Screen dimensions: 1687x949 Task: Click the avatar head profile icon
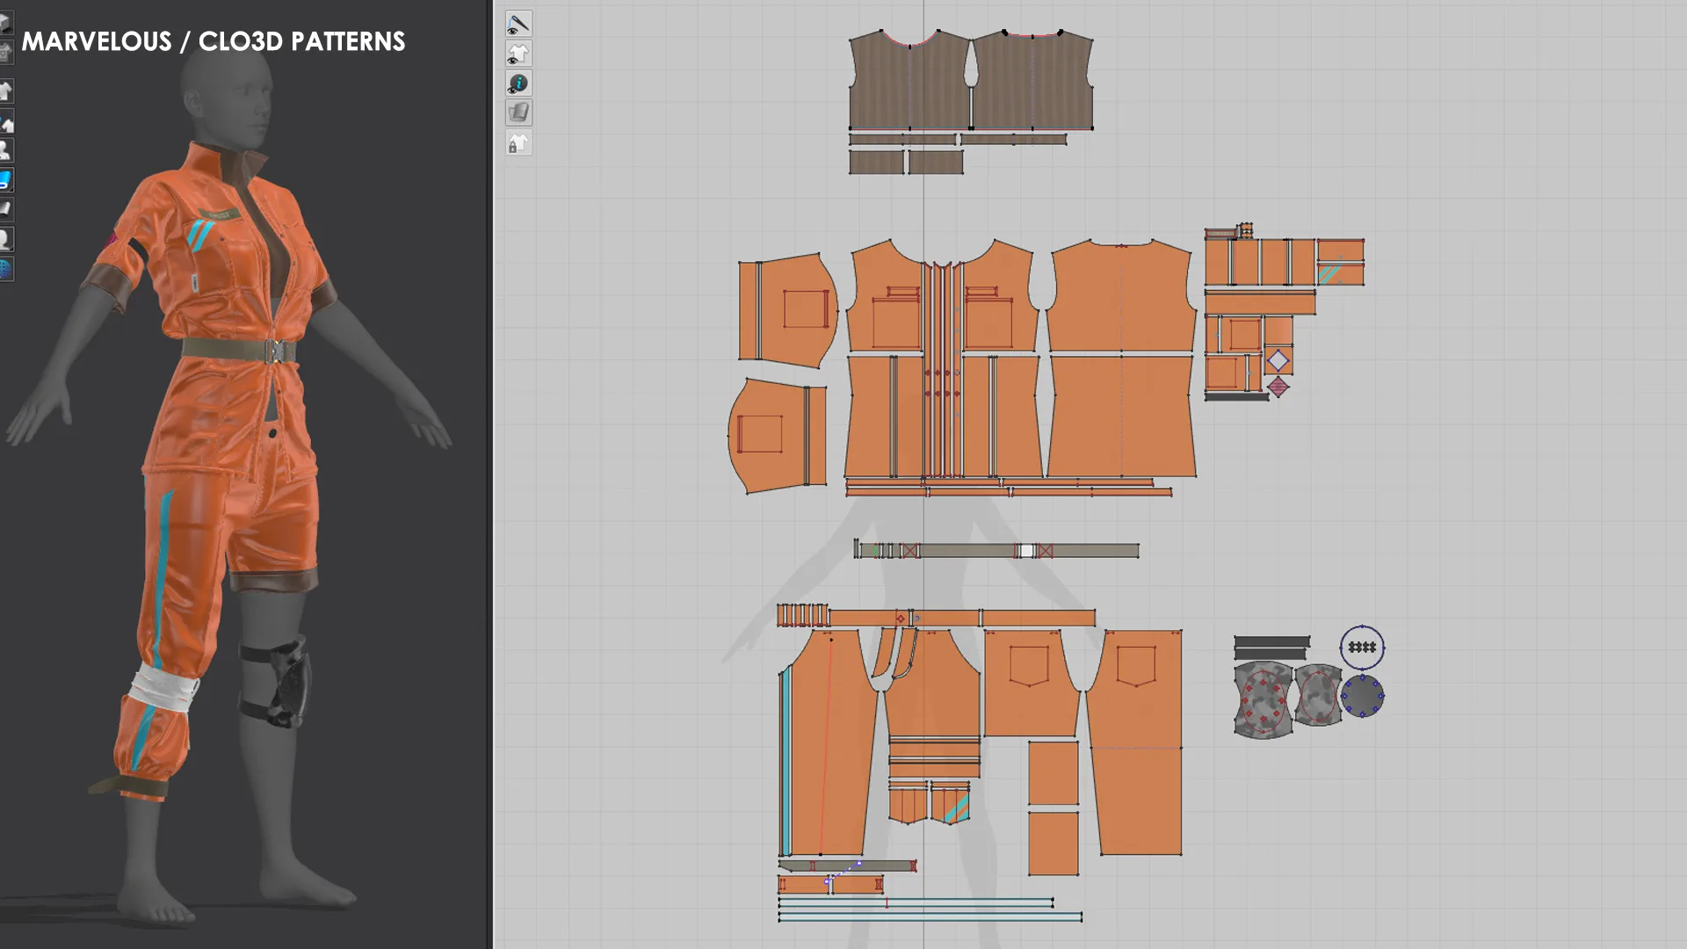[5, 239]
